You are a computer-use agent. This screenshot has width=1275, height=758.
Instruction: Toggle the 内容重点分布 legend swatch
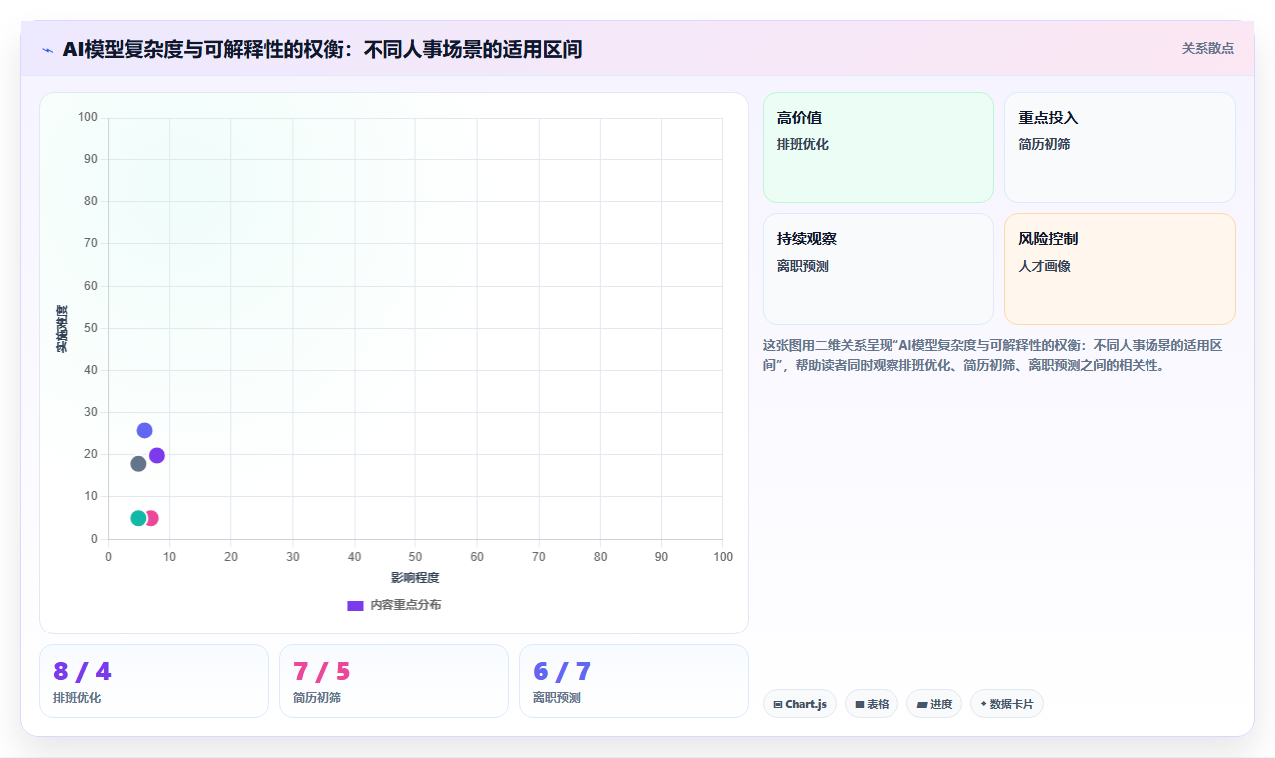coord(355,605)
